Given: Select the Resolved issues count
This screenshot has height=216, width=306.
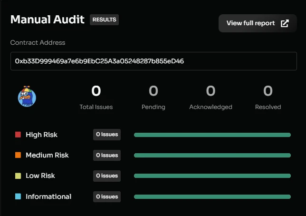Looking at the screenshot, I should point(268,91).
